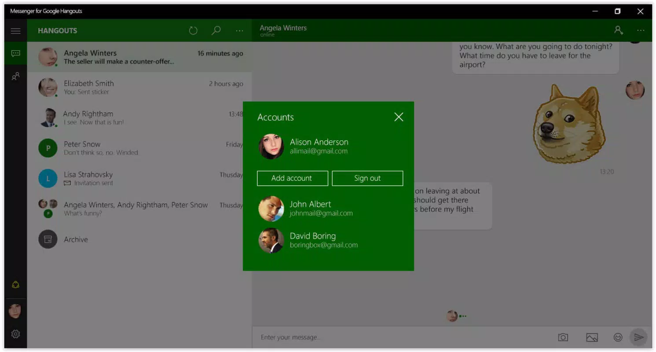Image resolution: width=656 pixels, height=352 pixels.
Task: Click the sender avatar beside Doge sticker
Action: coord(635,90)
